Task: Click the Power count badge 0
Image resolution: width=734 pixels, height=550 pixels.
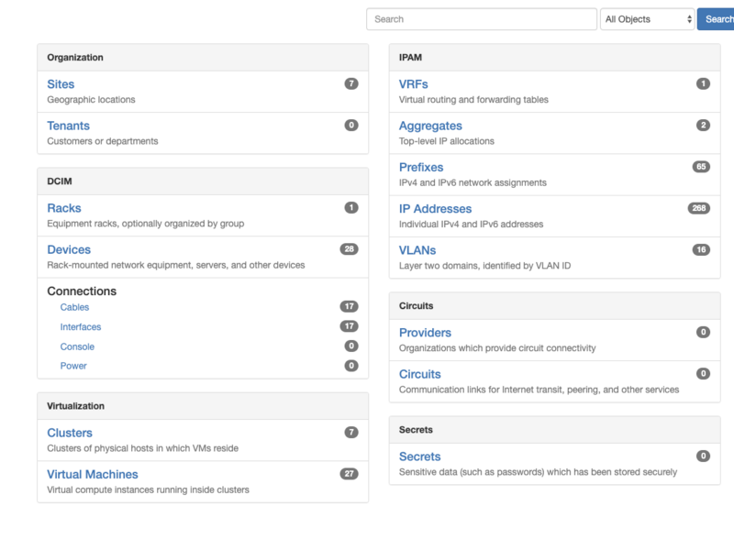Action: [351, 366]
